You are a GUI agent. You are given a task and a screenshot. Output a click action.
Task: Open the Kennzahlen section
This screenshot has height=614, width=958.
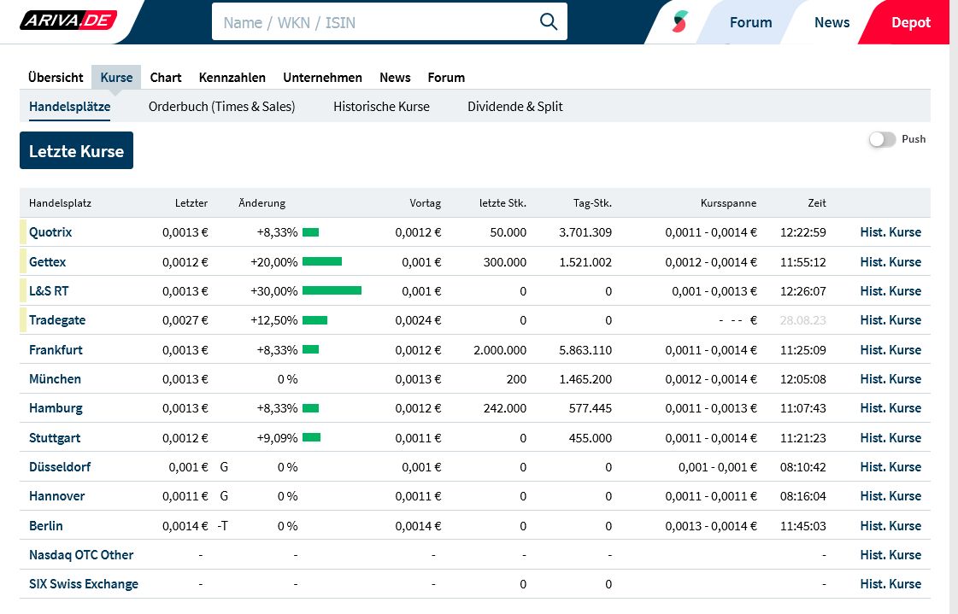(x=232, y=77)
